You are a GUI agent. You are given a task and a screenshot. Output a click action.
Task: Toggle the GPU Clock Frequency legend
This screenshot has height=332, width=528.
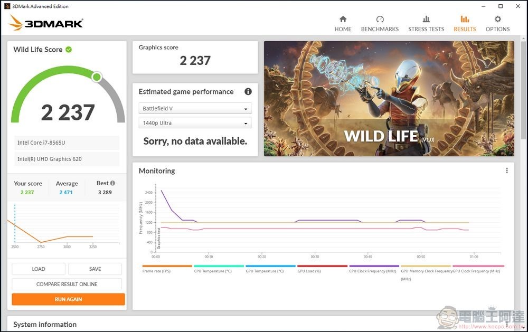click(x=478, y=269)
